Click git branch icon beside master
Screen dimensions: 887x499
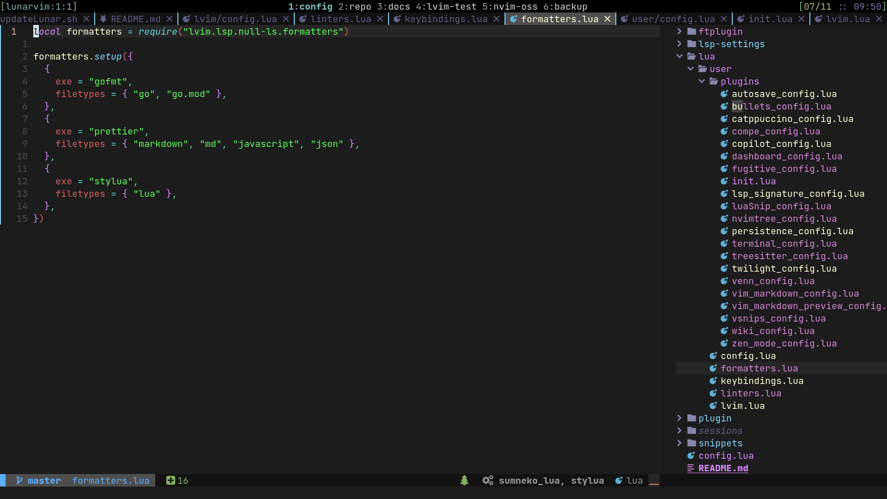19,481
